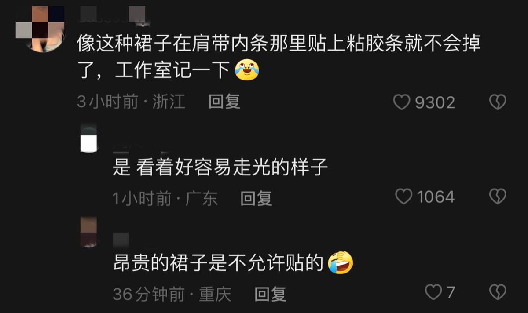Tap broken-heart dislike on the 浙江 comment
This screenshot has height=313, width=528.
(x=498, y=102)
